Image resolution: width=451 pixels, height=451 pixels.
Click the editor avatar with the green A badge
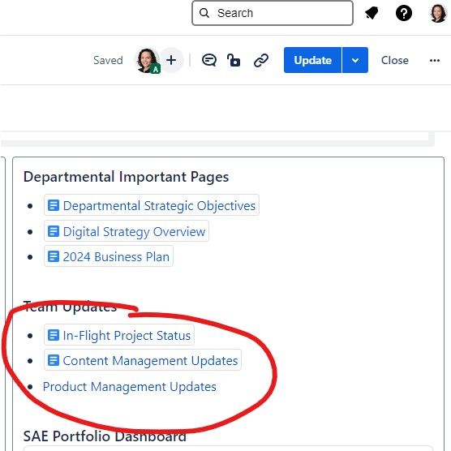pos(147,60)
